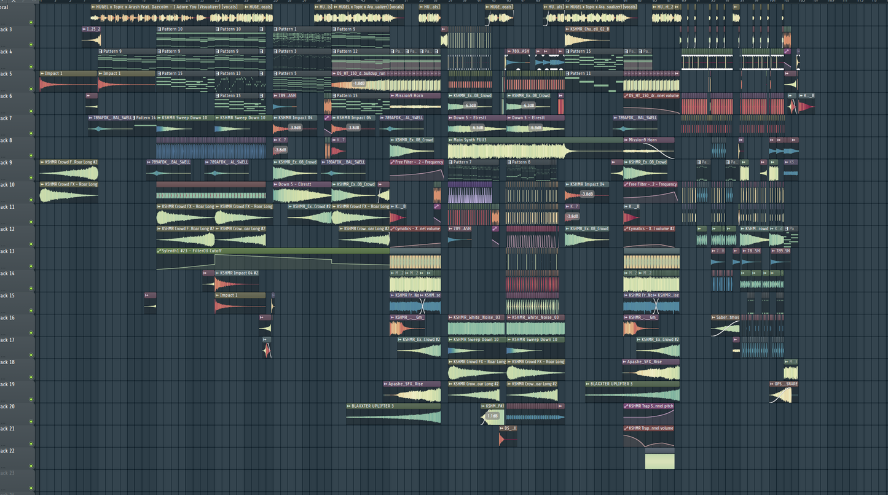Open the clip menu on KSHMR Trap Snare pitch clip

pos(626,406)
